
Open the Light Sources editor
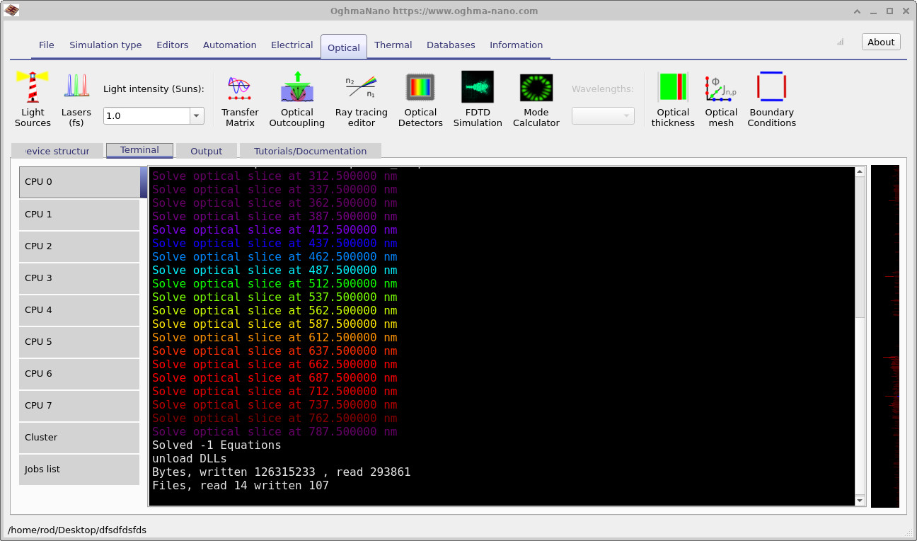click(x=33, y=99)
